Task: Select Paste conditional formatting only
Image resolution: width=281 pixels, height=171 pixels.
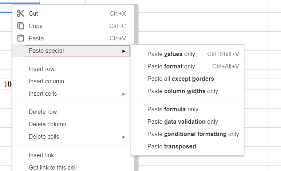Action: pyautogui.click(x=193, y=134)
